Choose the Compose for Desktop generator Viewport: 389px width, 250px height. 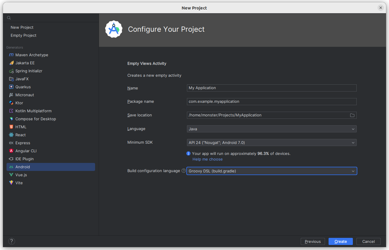(x=51, y=119)
